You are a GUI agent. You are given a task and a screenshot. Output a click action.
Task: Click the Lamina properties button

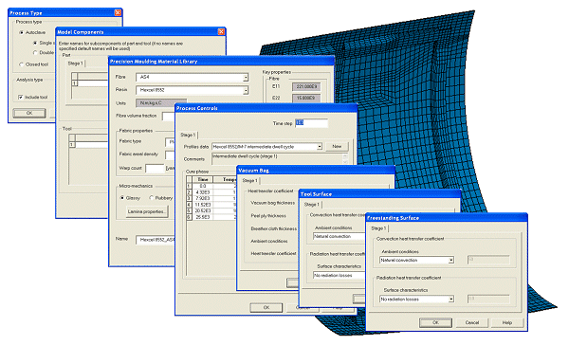[x=147, y=211]
